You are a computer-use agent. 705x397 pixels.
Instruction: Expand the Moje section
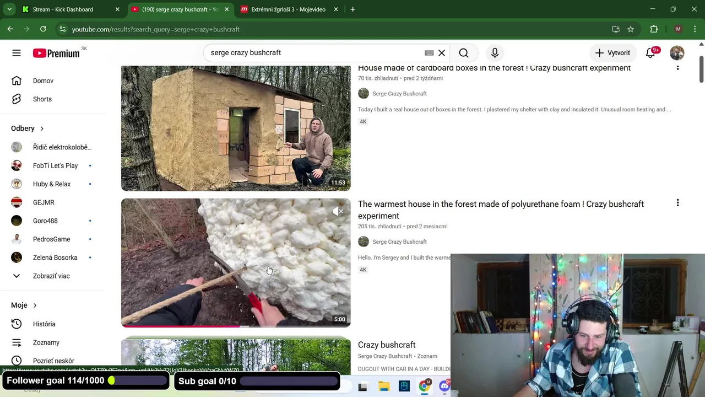[x=24, y=305]
